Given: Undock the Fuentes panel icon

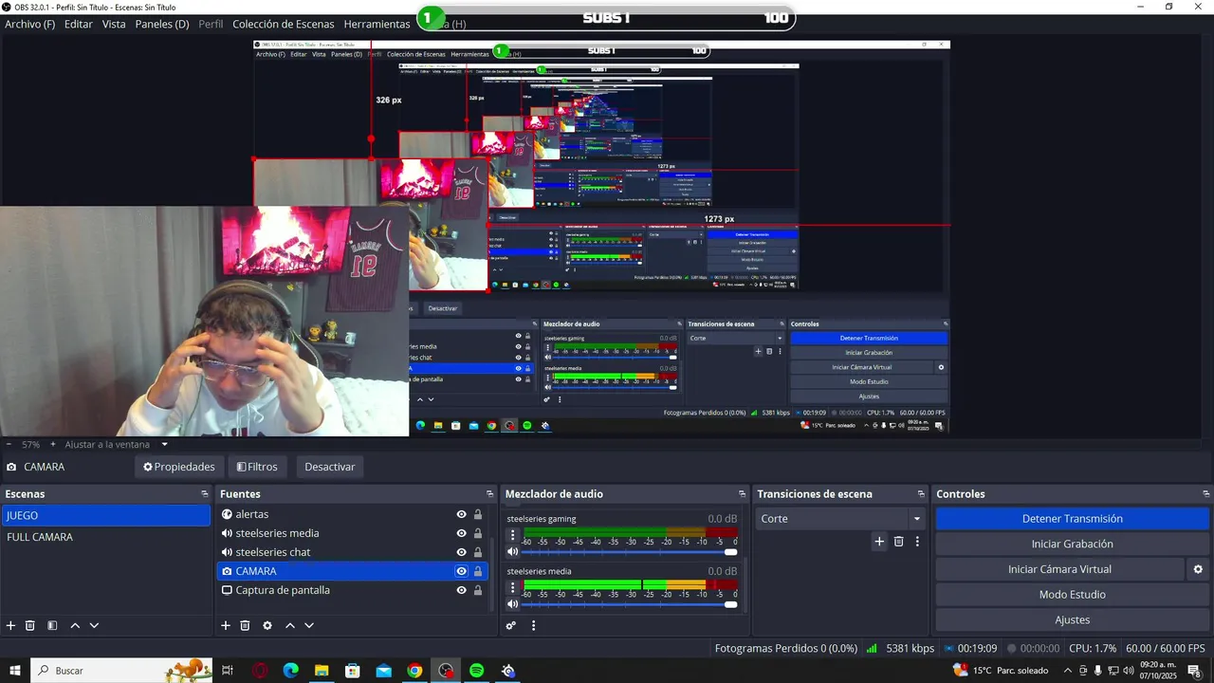Looking at the screenshot, I should coord(490,494).
